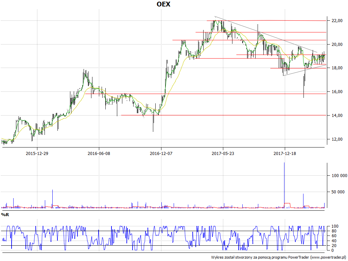Click the 18,00 price axis label
This screenshot has height=261, width=348.
(337, 68)
